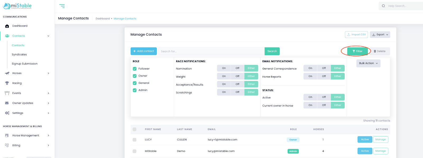Open the Export dropdown menu
Viewport: 423px width, 158px height.
tap(380, 35)
